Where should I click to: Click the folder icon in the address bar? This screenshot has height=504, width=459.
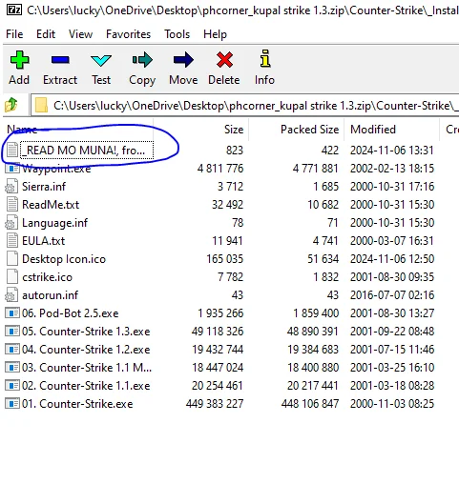pyautogui.click(x=41, y=106)
